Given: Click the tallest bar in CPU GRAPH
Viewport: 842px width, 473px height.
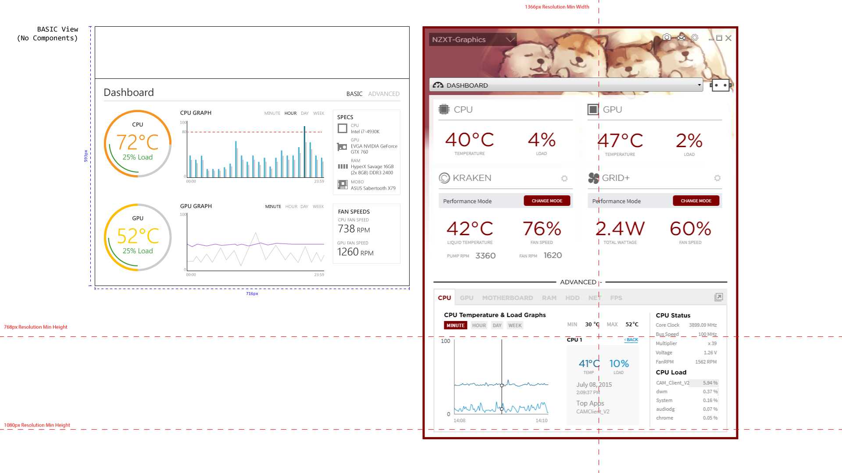Looking at the screenshot, I should (304, 152).
